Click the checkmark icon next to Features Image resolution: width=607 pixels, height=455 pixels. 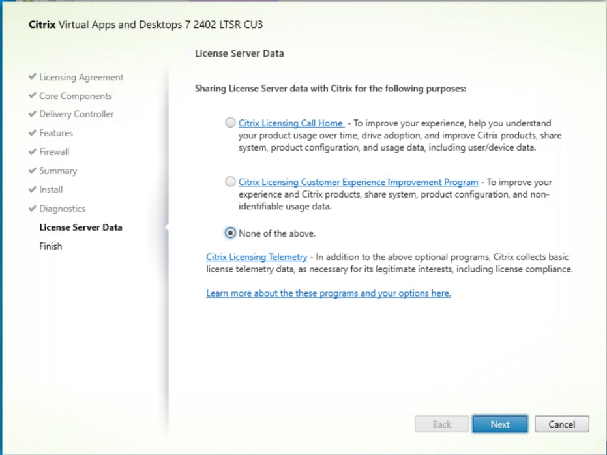33,133
